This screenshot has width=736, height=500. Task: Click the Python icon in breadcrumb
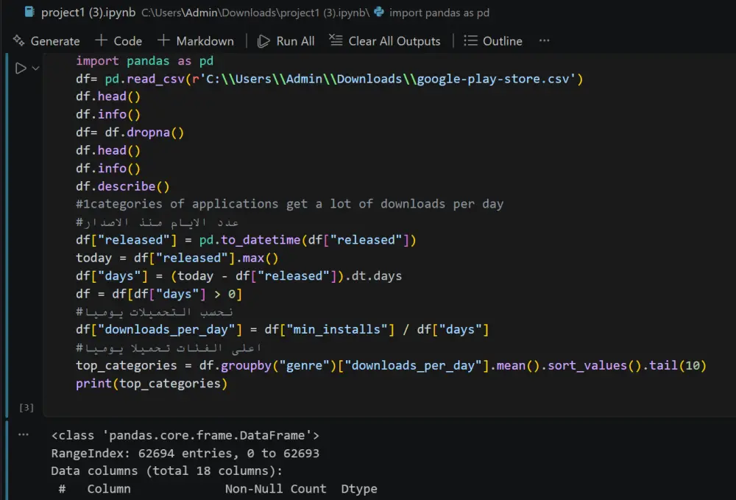point(379,13)
